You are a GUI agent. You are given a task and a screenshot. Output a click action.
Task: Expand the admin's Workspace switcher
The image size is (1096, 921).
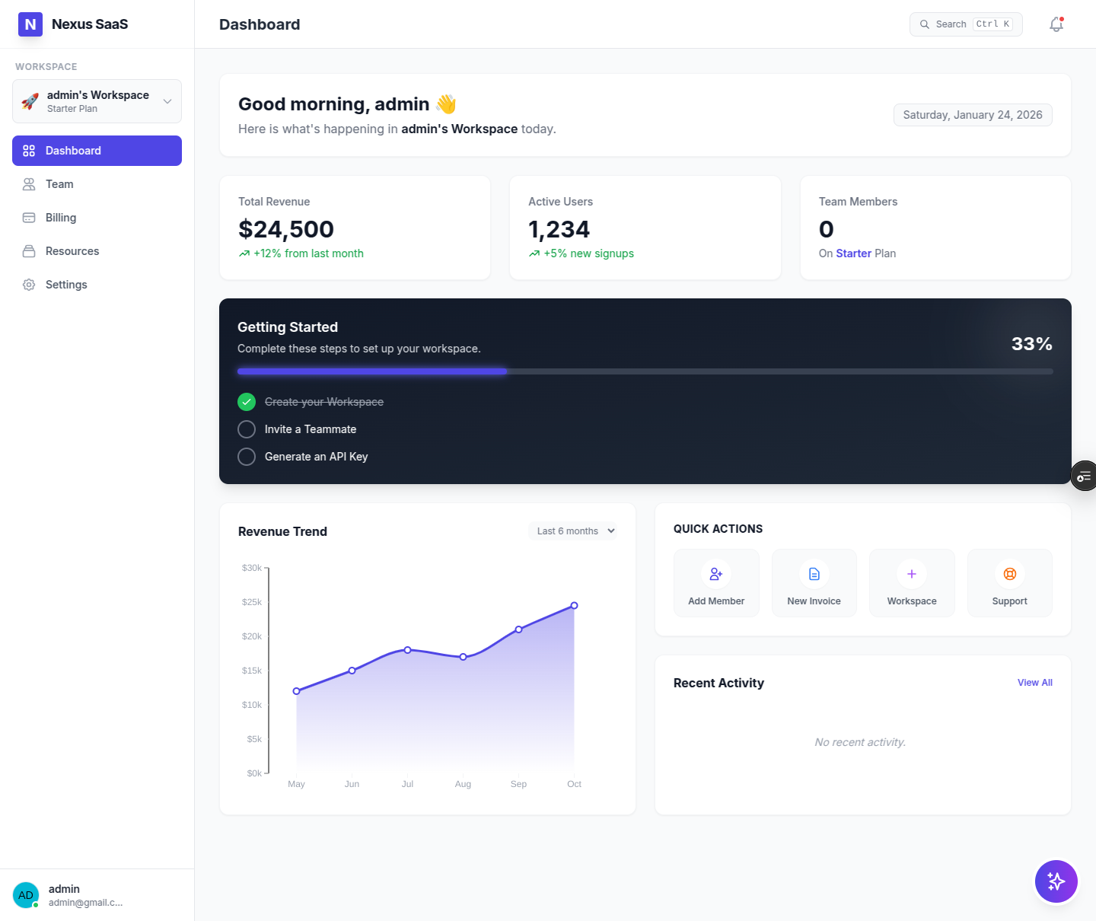[97, 101]
